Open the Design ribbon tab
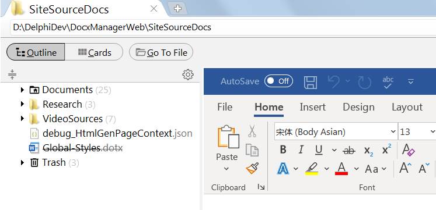436x210 pixels. pos(358,107)
